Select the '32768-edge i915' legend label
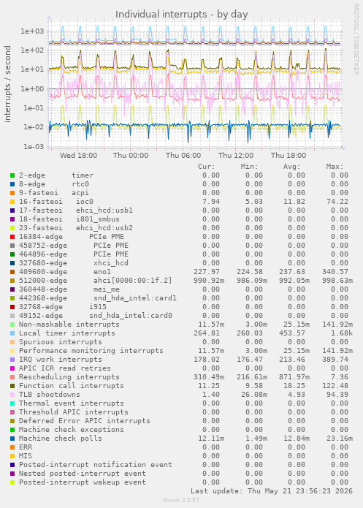 [63, 307]
